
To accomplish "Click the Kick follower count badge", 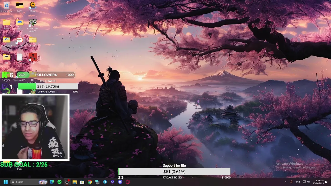I will click(x=7, y=75).
